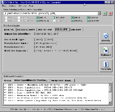Open the Options menu
The width and height of the screenshot is (115, 112).
pyautogui.click(x=12, y=6)
